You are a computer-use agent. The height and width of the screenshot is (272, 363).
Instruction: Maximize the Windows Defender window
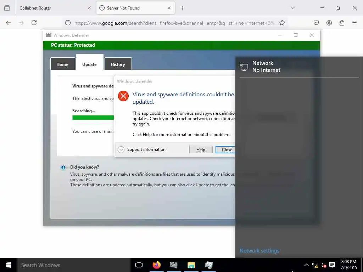[296, 35]
